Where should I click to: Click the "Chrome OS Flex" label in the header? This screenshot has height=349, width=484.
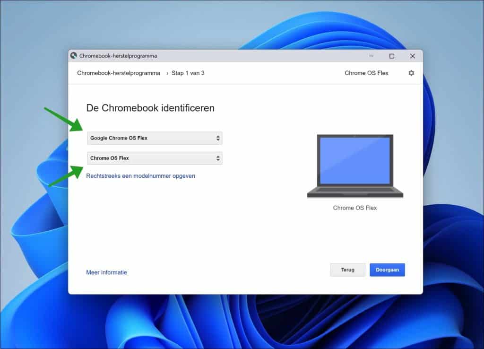click(x=366, y=73)
